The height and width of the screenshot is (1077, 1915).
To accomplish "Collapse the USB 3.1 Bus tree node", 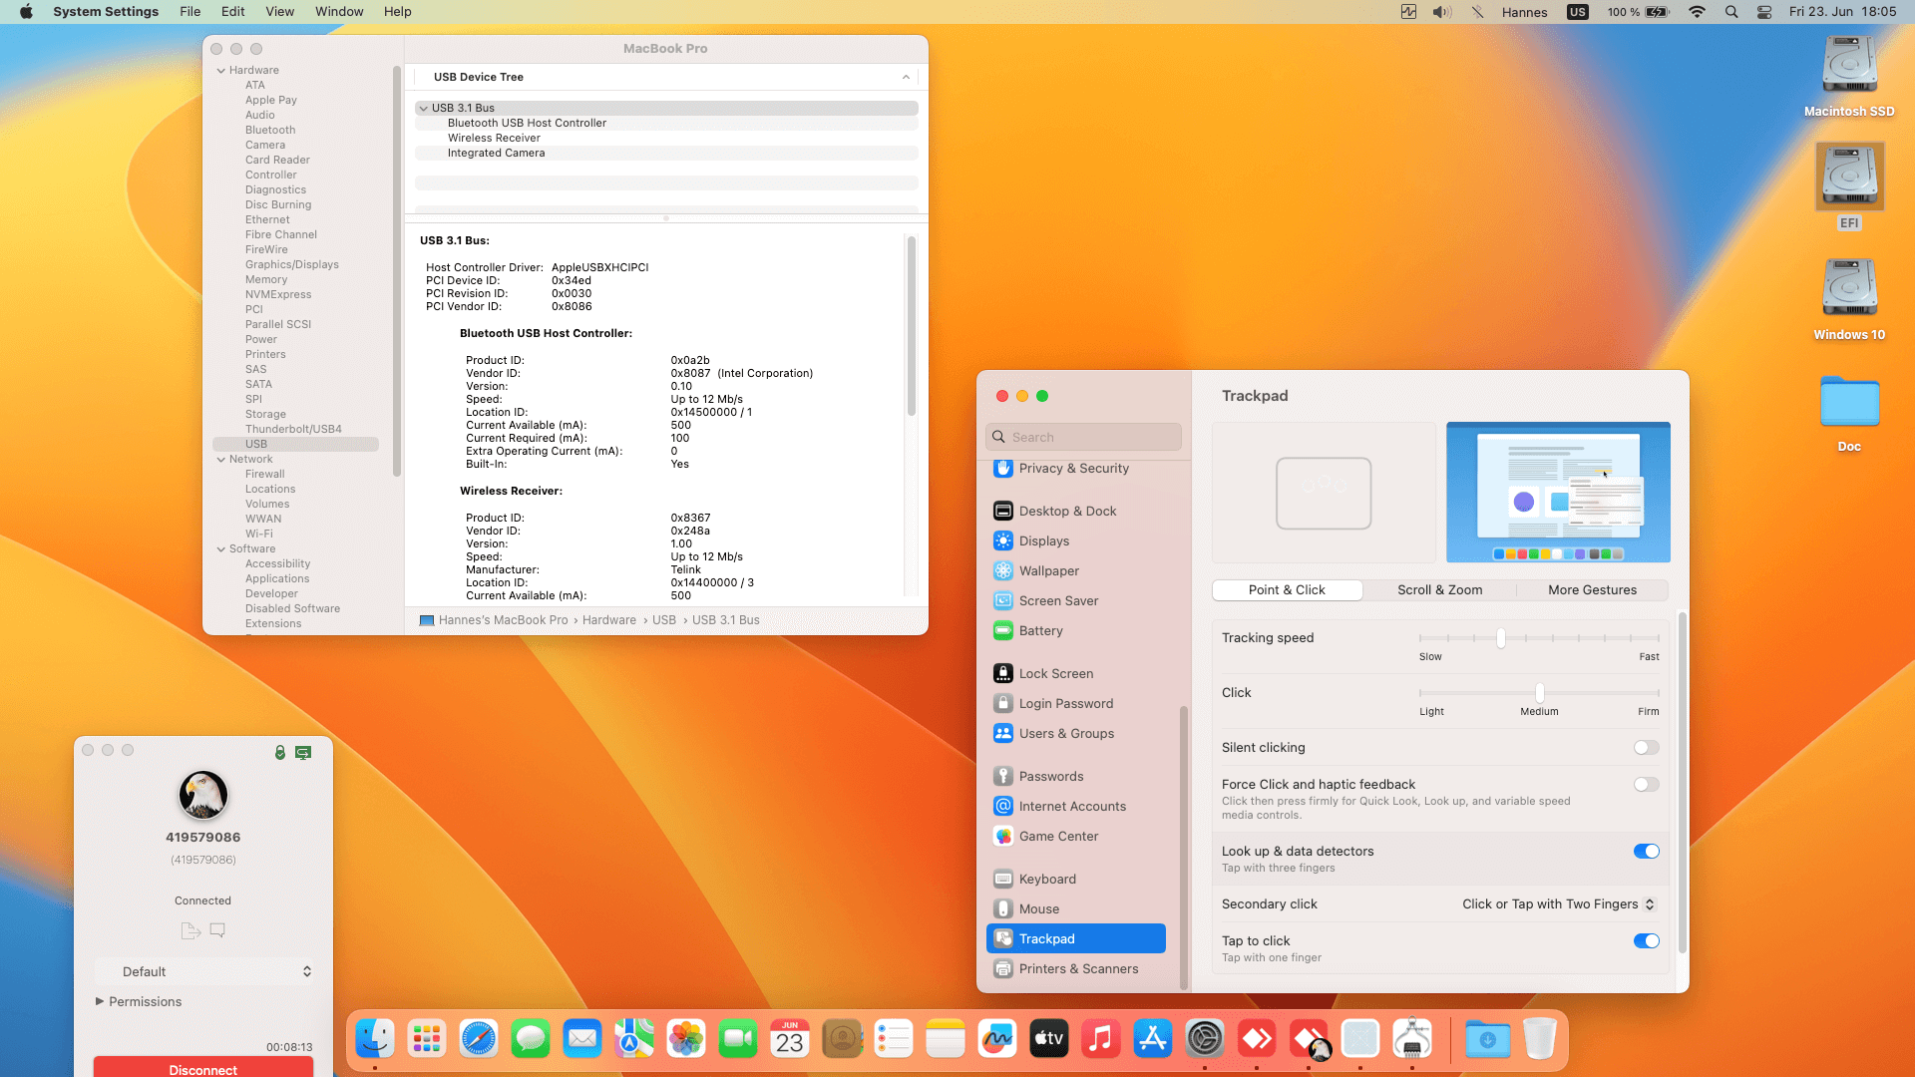I will (x=424, y=108).
